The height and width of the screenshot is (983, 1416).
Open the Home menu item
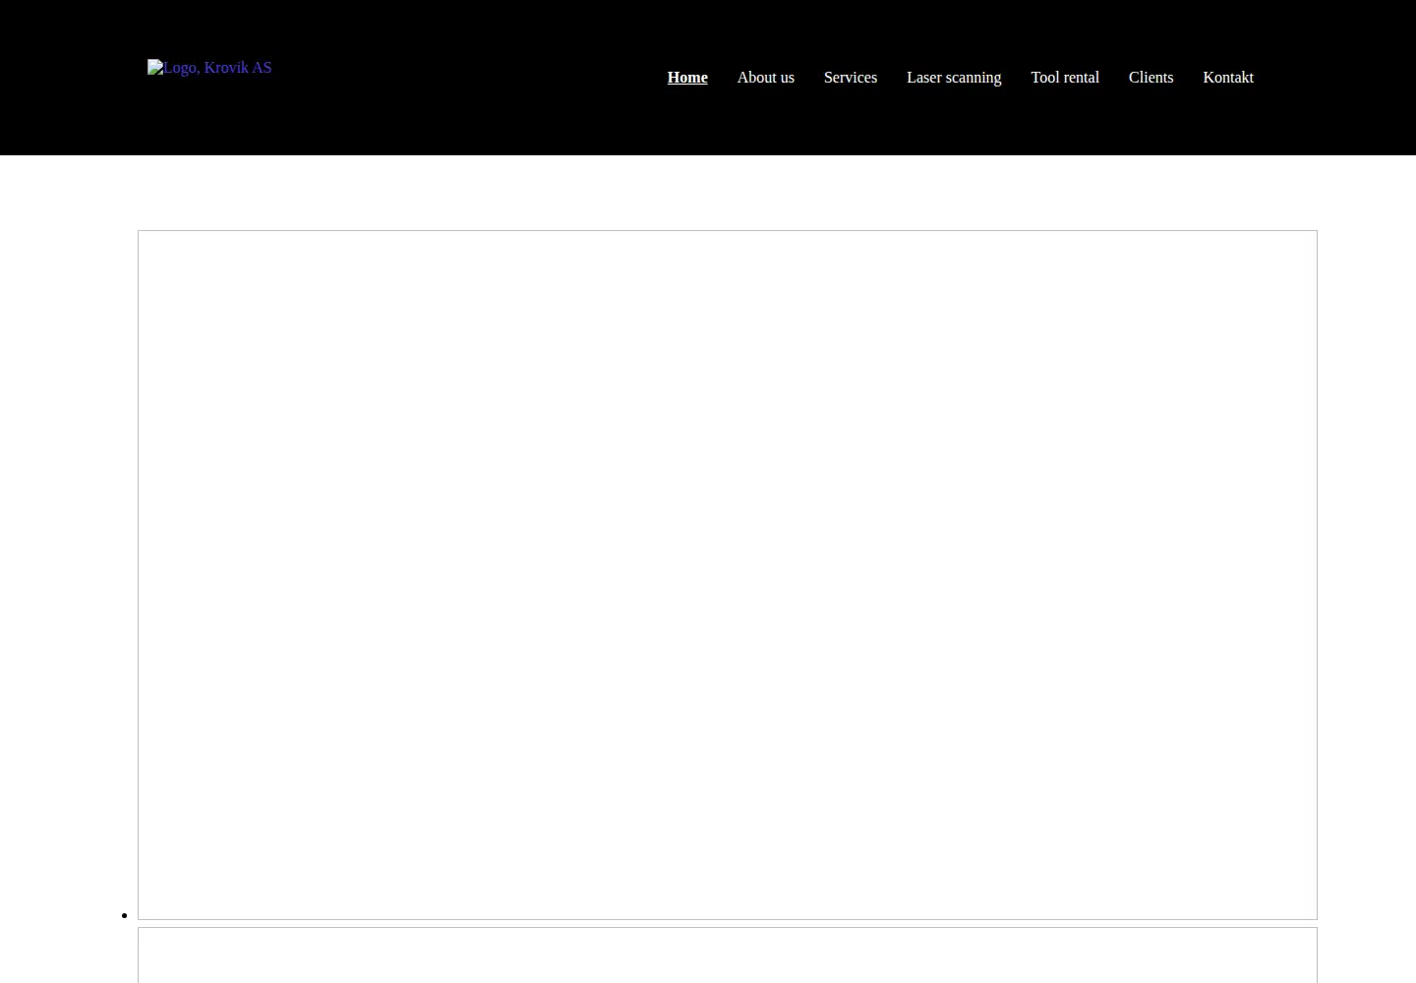coord(687,78)
